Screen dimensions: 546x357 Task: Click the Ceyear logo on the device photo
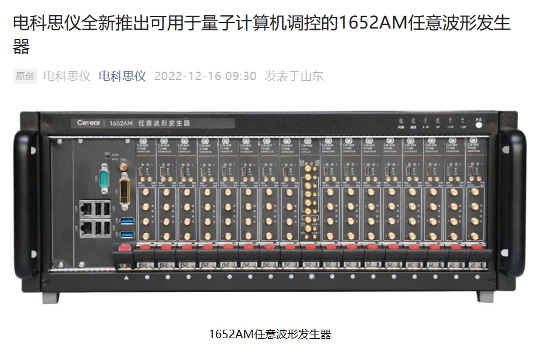[88, 123]
